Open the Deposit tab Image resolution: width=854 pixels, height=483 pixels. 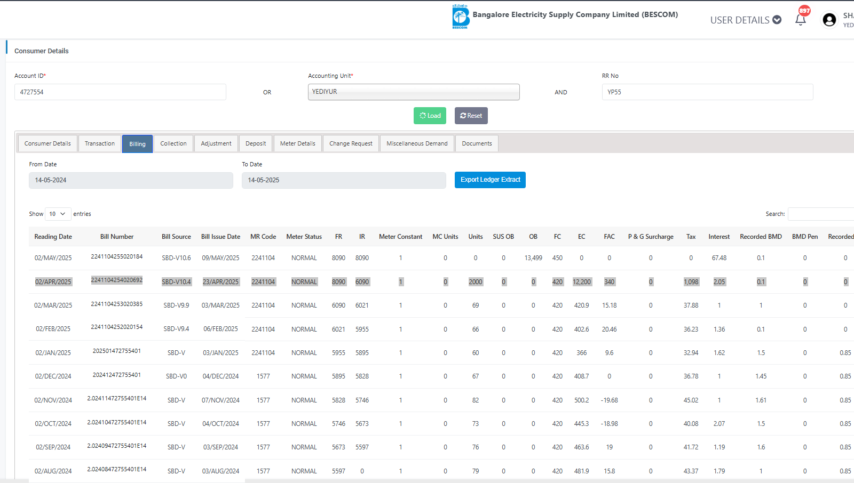(x=256, y=143)
